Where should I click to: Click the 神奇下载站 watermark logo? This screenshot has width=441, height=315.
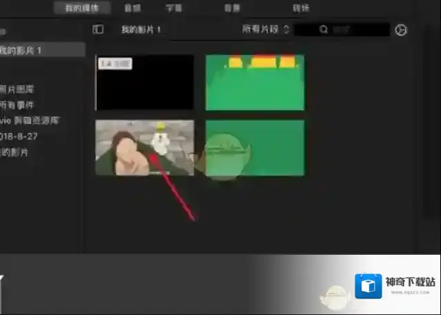[397, 285]
